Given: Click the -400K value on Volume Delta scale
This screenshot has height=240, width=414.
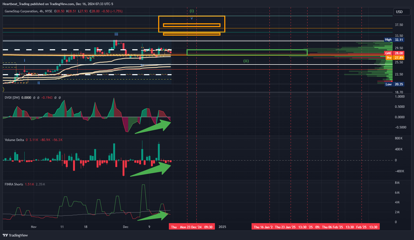Looking at the screenshot, I should pos(399,171).
